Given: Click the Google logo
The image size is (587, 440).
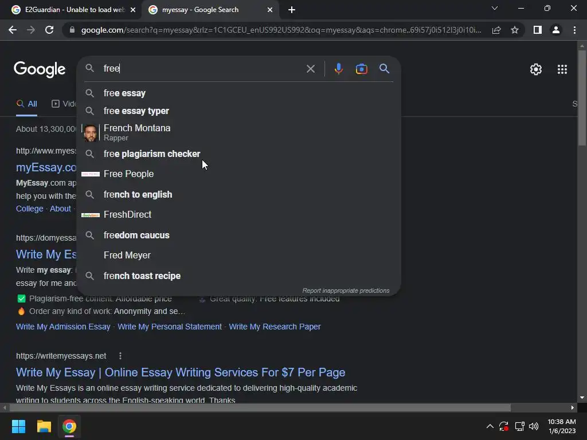Looking at the screenshot, I should [40, 69].
